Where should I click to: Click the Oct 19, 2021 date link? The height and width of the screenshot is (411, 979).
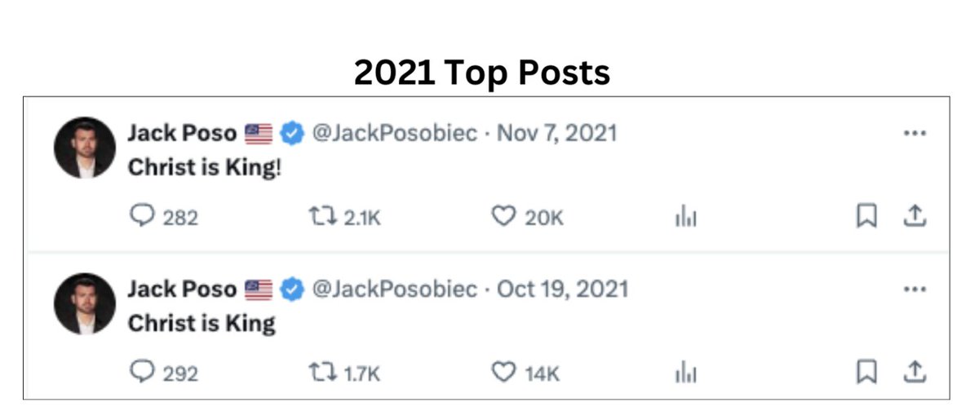pyautogui.click(x=563, y=289)
